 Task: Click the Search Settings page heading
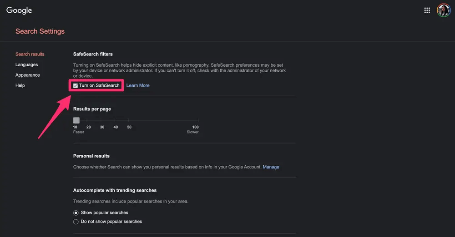pos(40,31)
